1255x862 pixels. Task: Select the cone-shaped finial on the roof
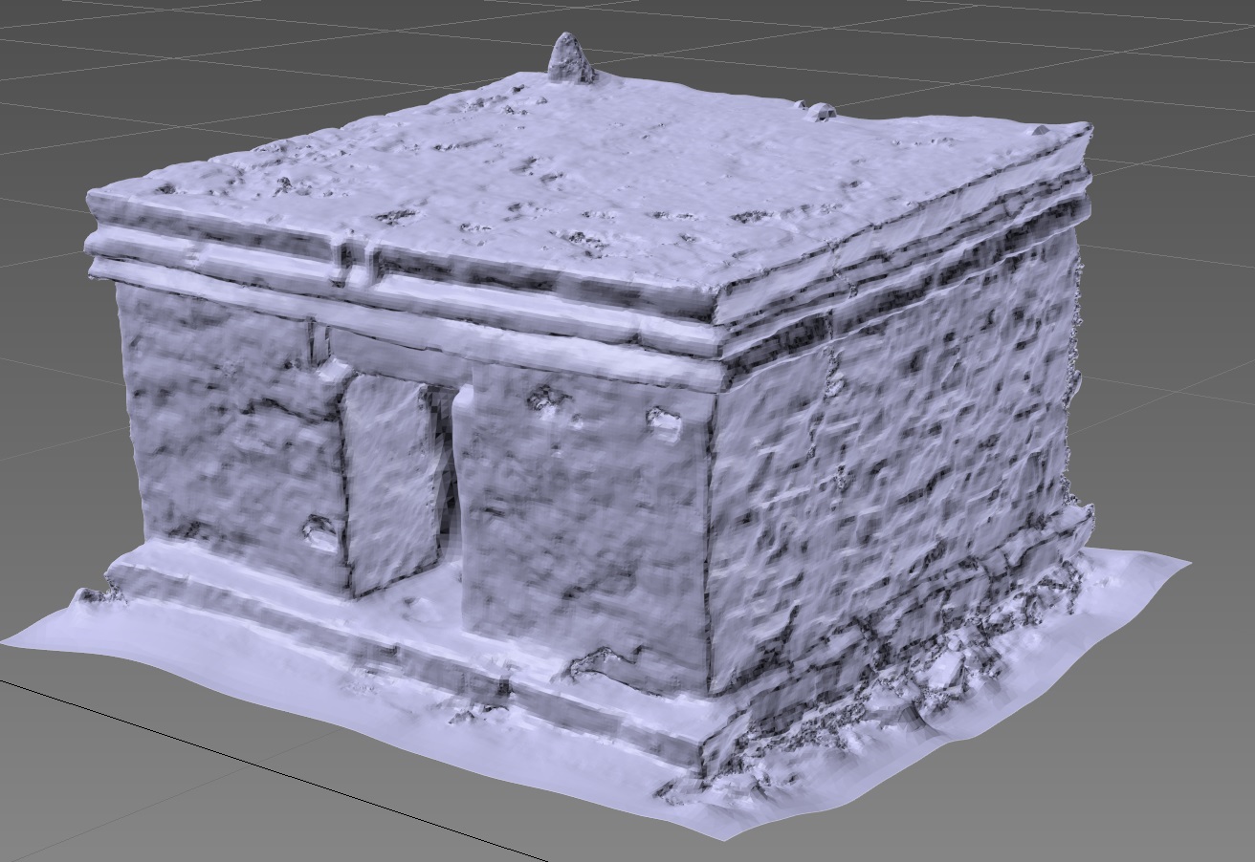coord(571,57)
